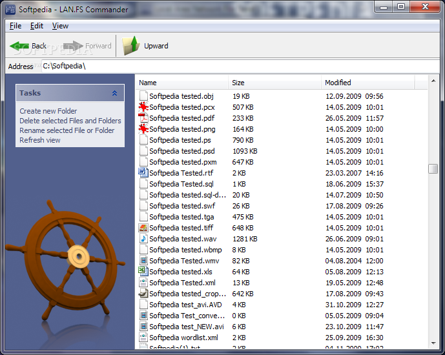Click the 1281 KB size cell
Viewport: 445px width, 355px height.
[245, 239]
